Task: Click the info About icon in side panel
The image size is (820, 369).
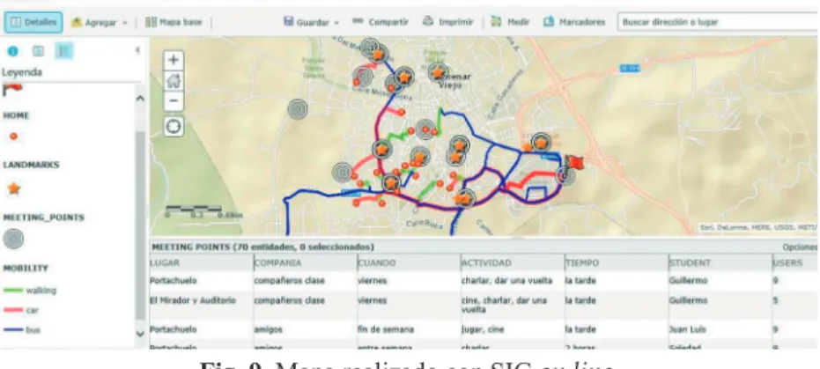Action: (x=12, y=51)
